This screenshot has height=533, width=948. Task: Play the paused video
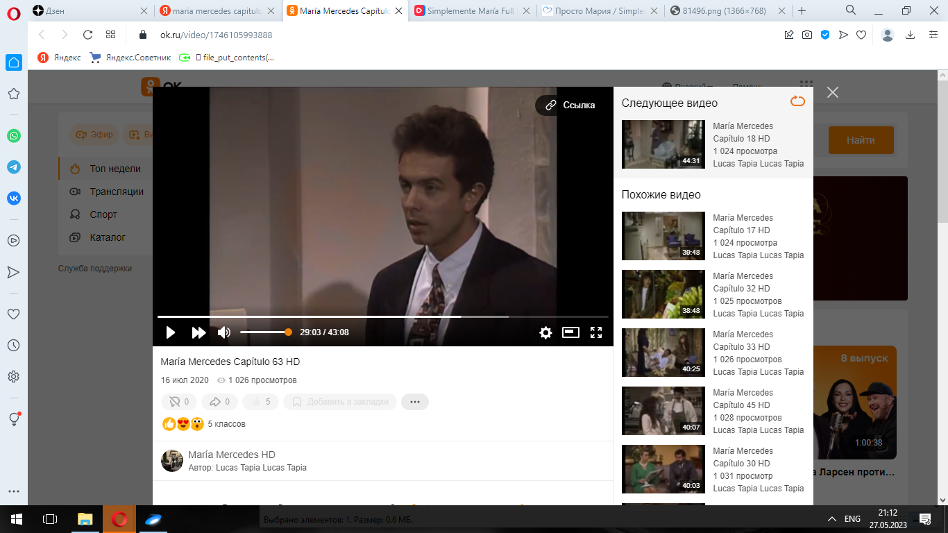(171, 332)
